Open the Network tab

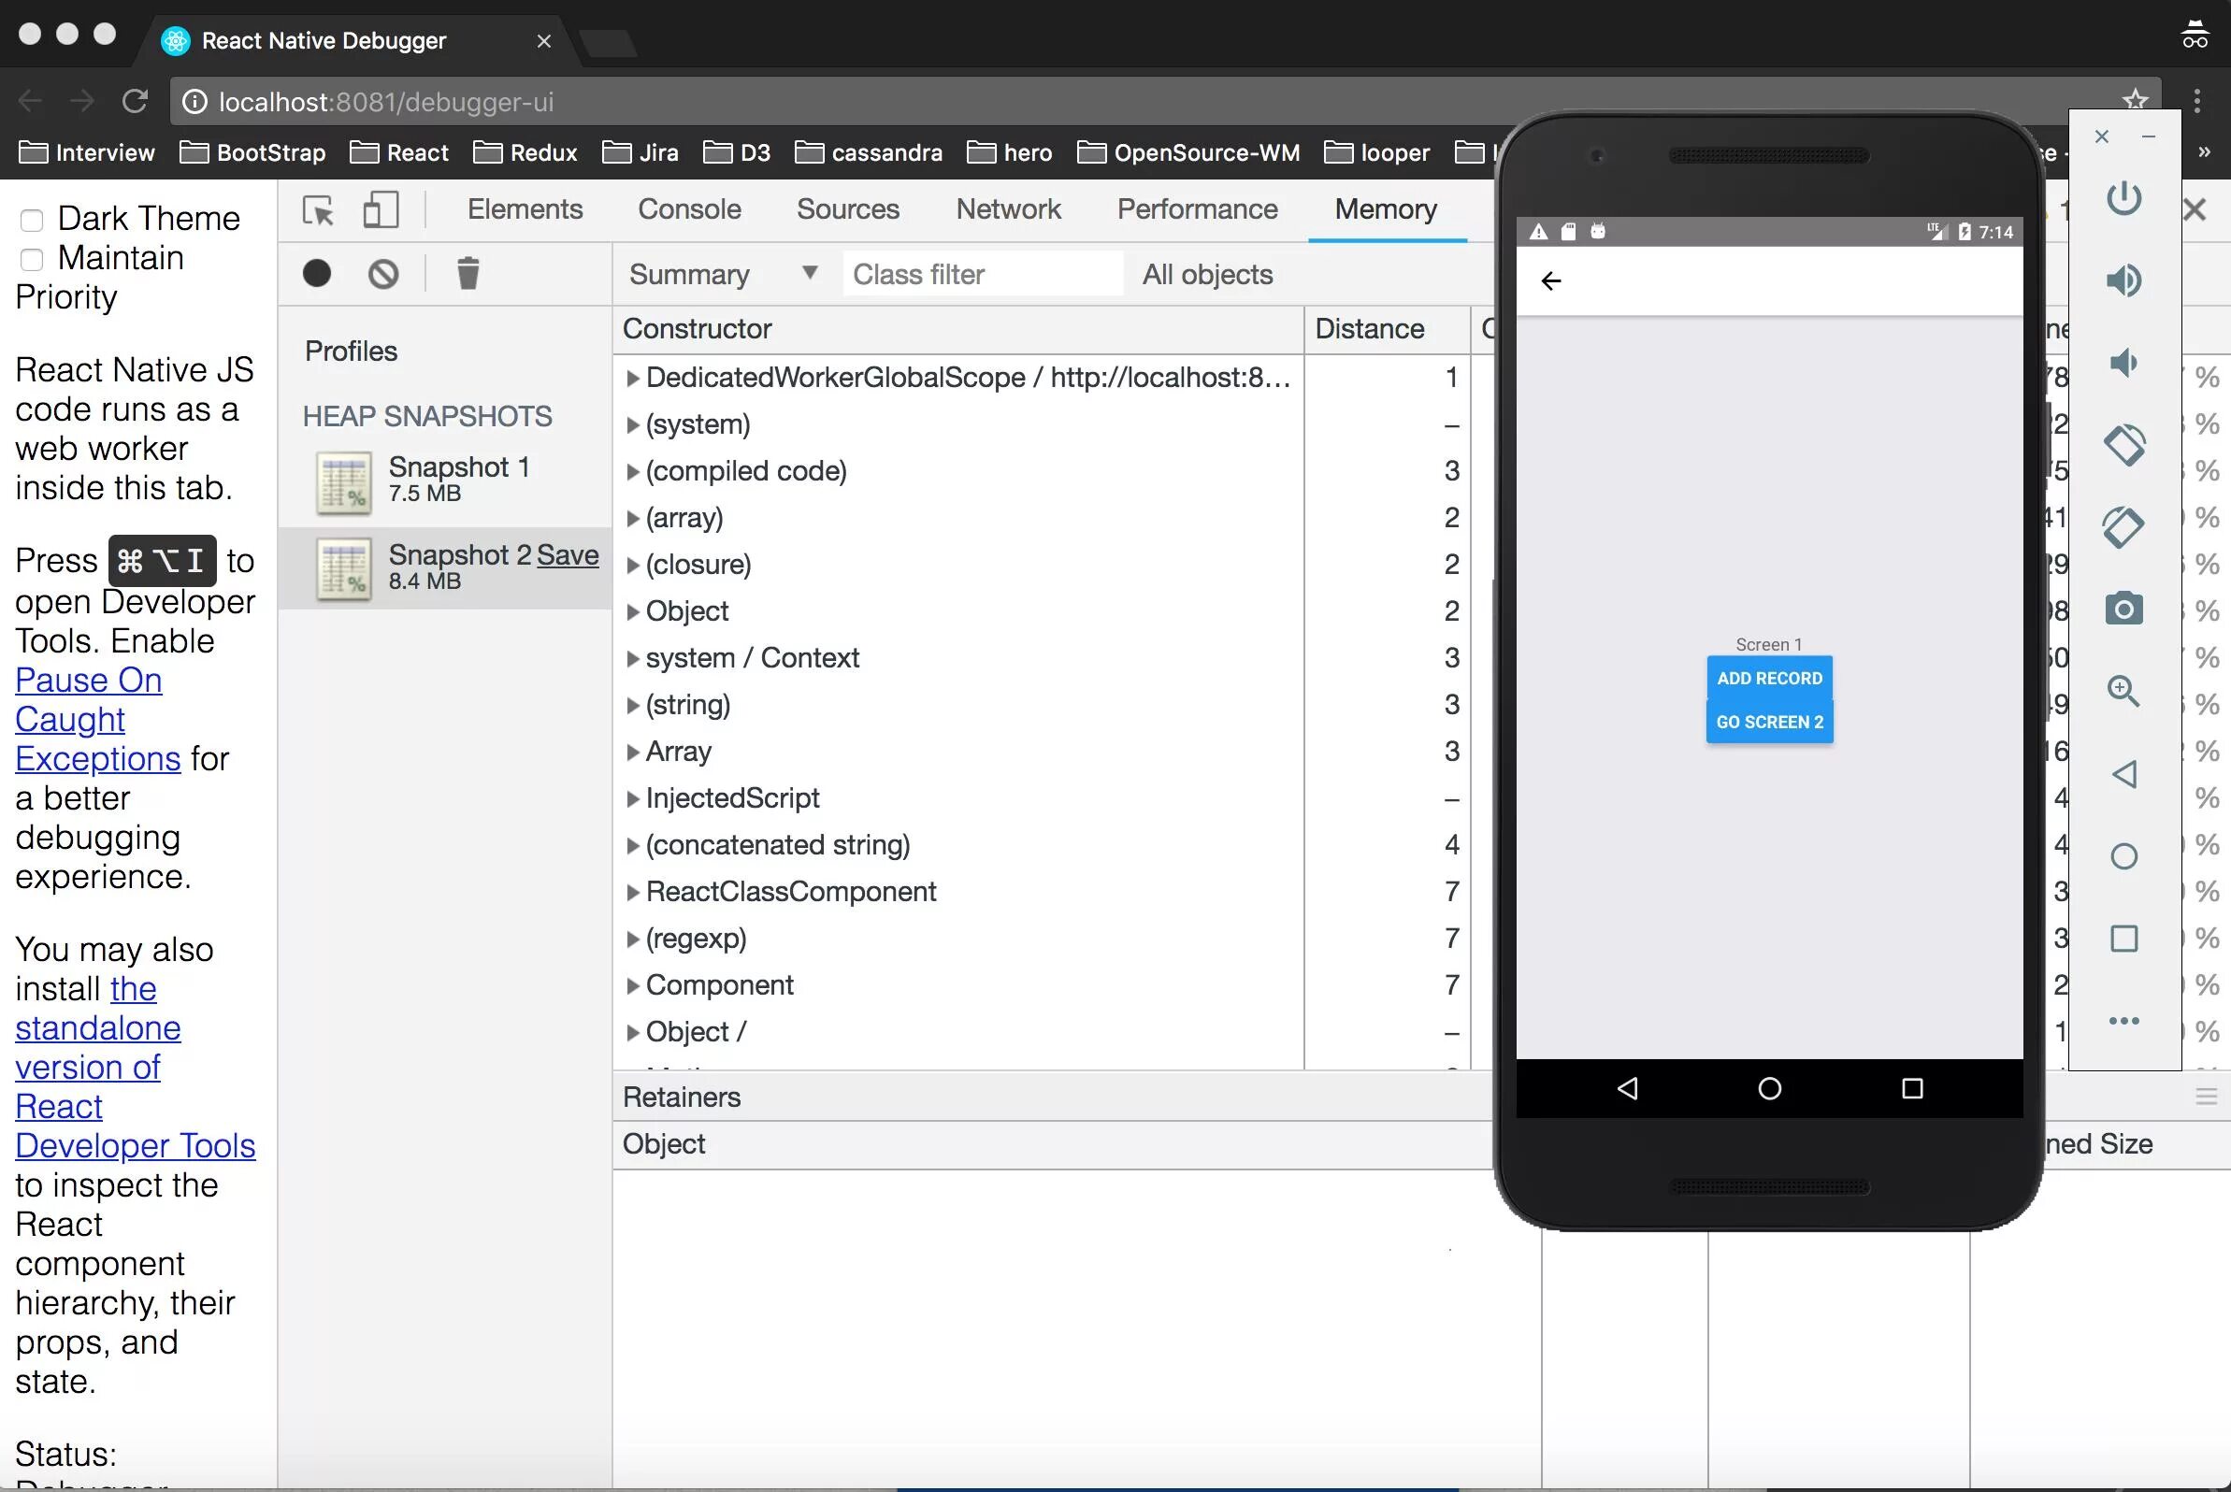[1008, 209]
